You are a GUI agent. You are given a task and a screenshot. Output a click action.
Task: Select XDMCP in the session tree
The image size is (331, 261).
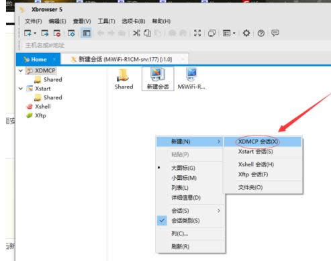pyautogui.click(x=45, y=70)
